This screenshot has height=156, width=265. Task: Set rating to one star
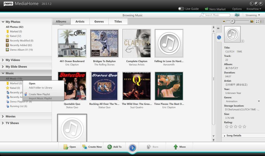click(227, 127)
